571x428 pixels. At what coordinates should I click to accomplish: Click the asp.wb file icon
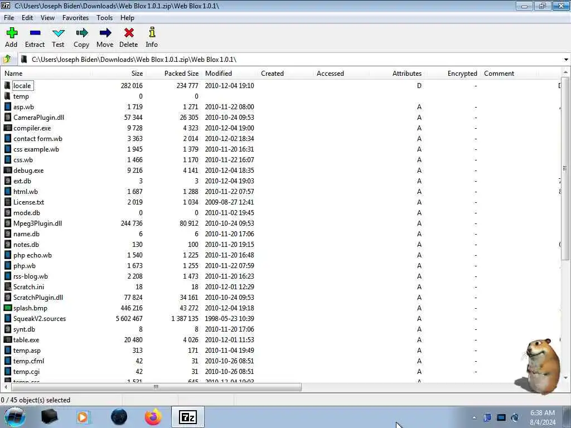point(7,106)
